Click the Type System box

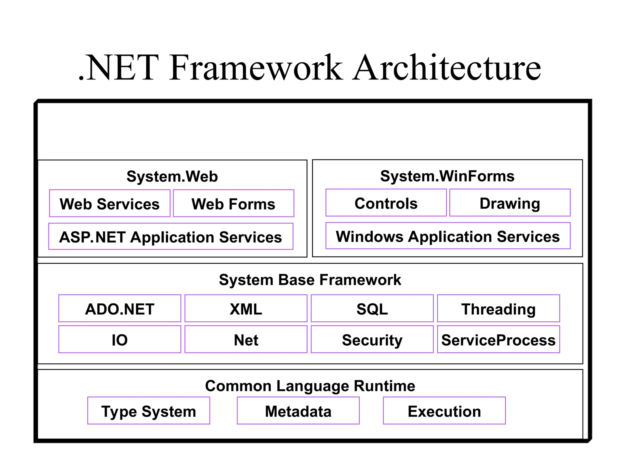(148, 411)
